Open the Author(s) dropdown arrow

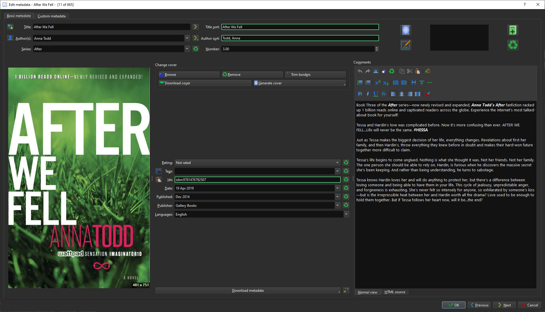[x=187, y=38]
